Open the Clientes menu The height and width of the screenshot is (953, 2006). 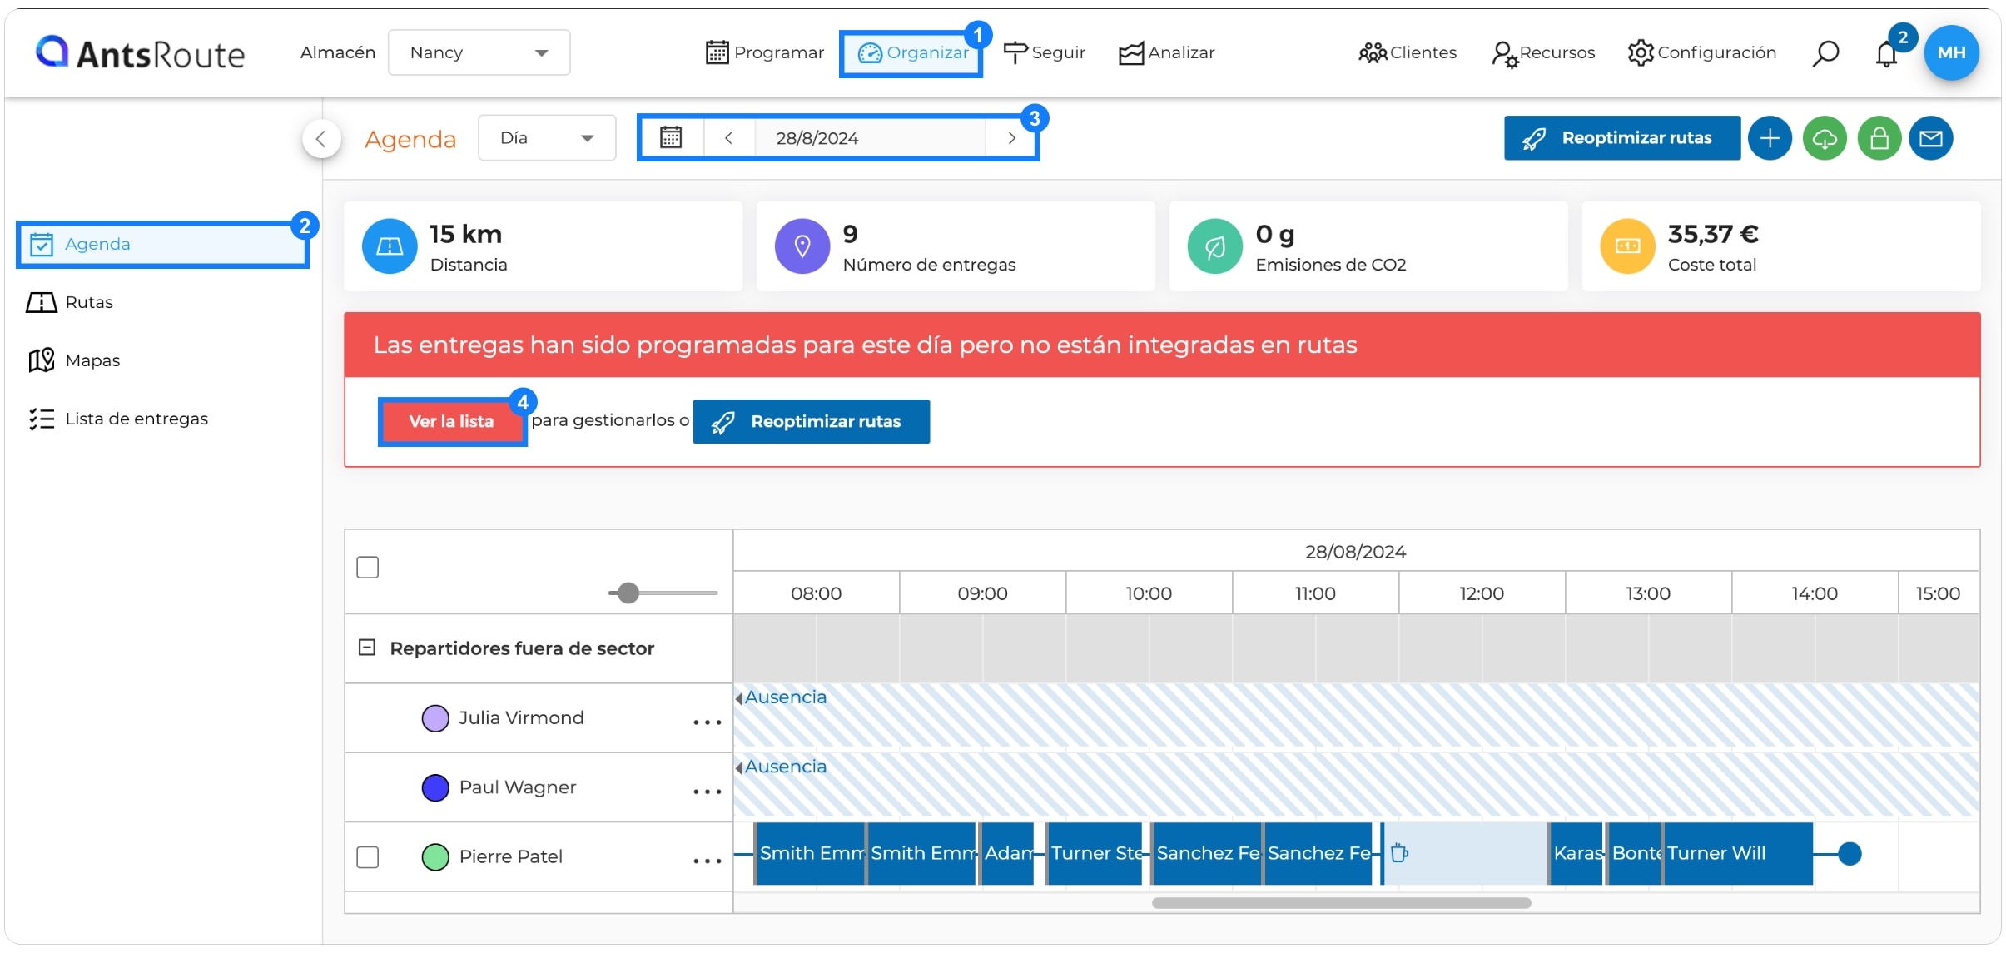1408,52
